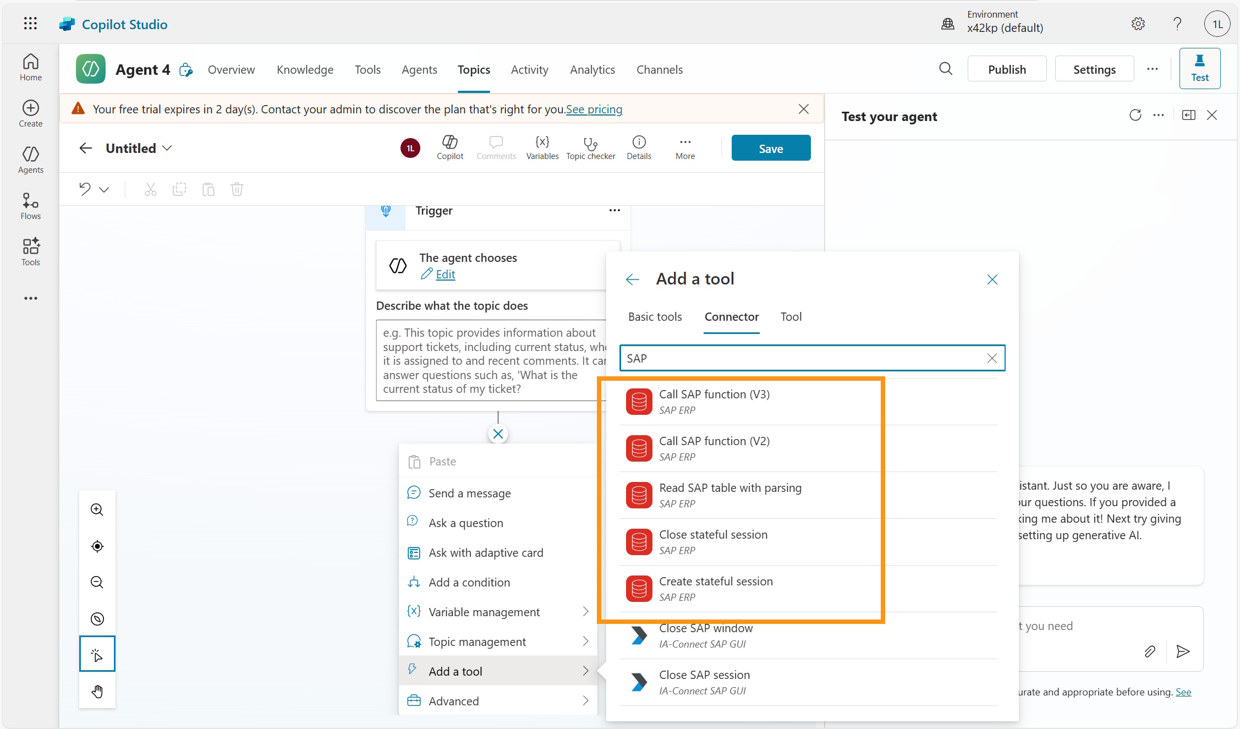Open topic Details
Screen dimensions: 1240x729
(639, 148)
